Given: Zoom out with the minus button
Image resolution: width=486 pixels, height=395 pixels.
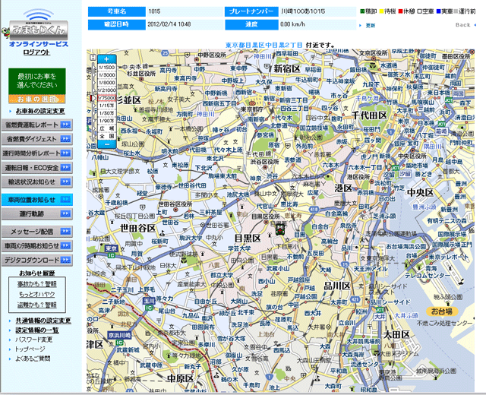Looking at the screenshot, I should (x=106, y=144).
